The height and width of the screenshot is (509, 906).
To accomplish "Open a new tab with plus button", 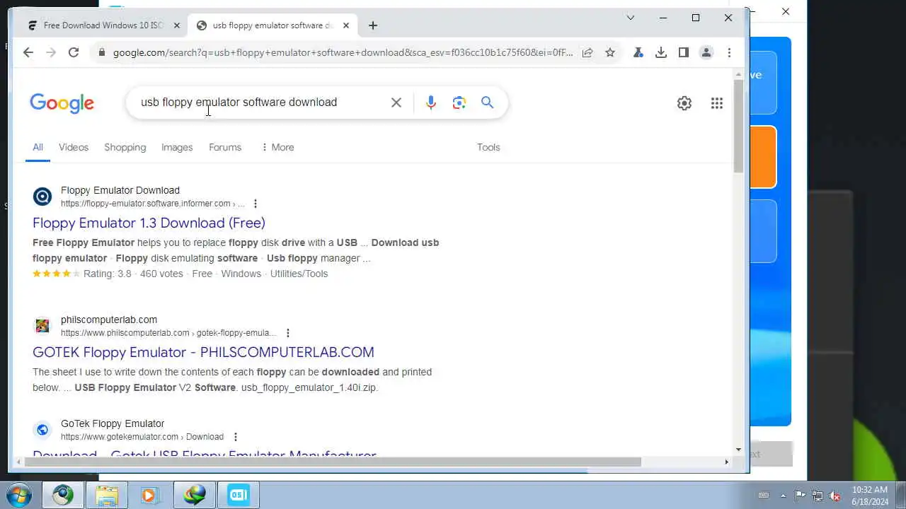I will click(x=373, y=25).
